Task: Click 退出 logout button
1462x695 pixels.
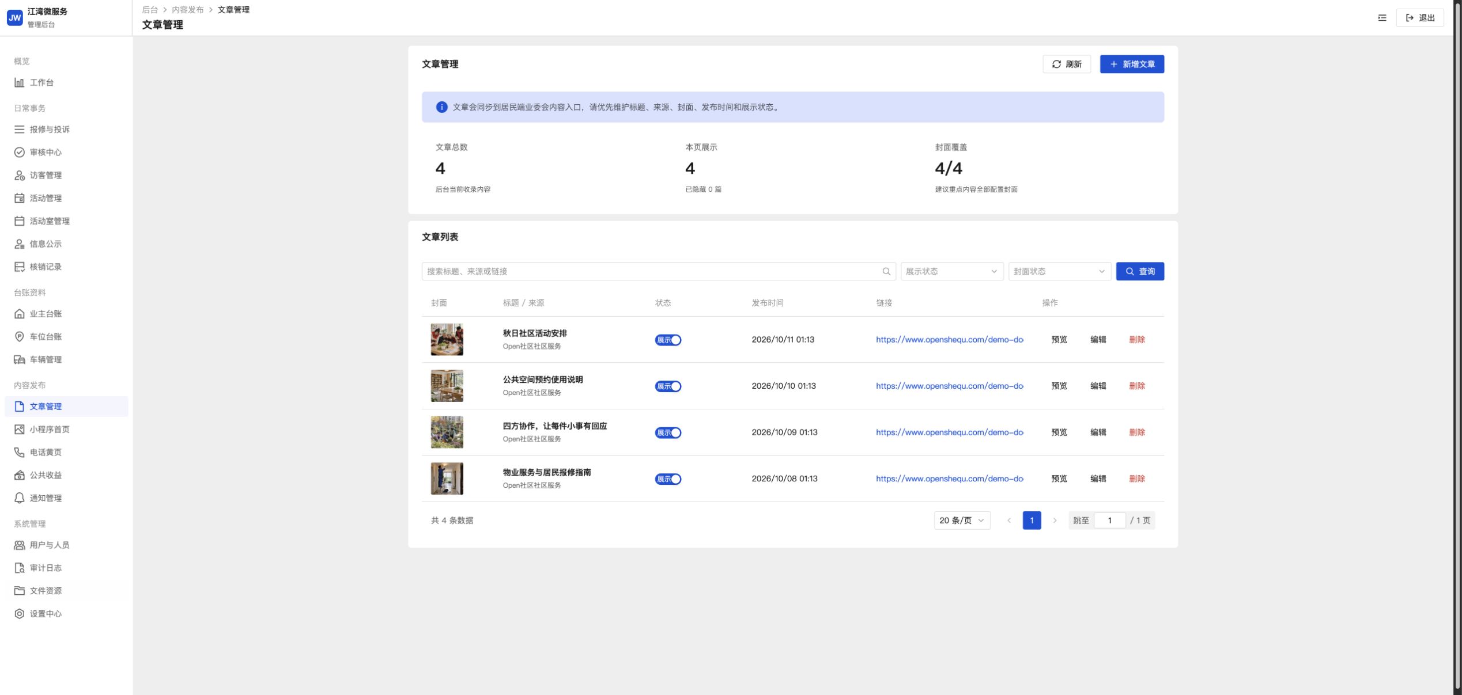Action: (x=1419, y=18)
